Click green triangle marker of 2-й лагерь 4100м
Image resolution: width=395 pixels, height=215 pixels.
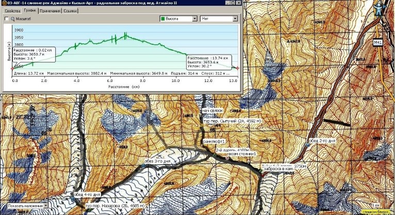[214, 155]
